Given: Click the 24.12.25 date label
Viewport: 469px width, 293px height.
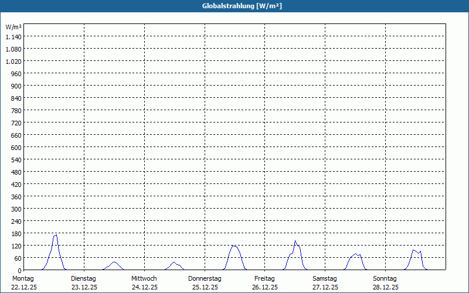Looking at the screenshot, I should click(144, 287).
